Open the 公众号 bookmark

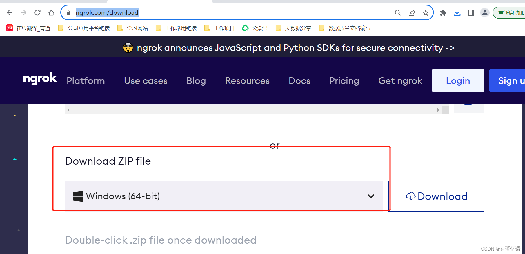(x=255, y=28)
